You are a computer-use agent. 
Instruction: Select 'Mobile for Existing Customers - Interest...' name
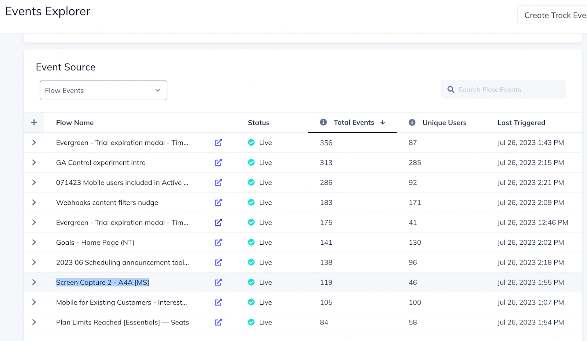point(121,302)
